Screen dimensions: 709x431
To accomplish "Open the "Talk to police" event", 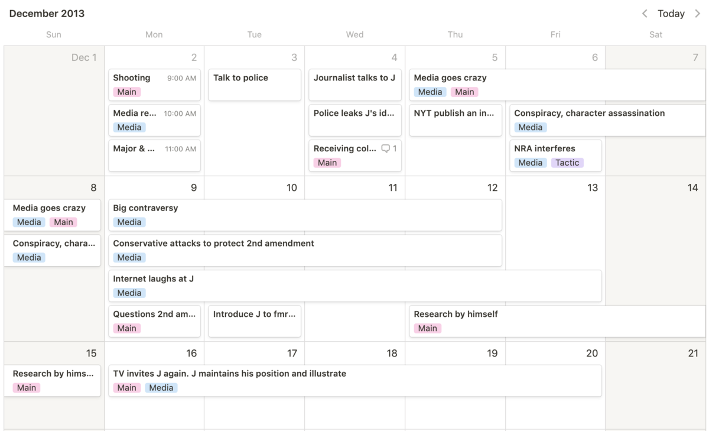I will click(x=255, y=85).
